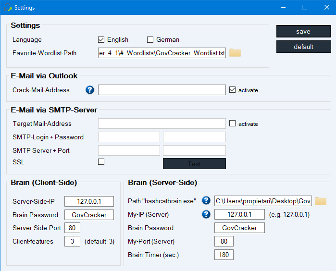Uncheck the English language checkbox
Image resolution: width=336 pixels, height=271 pixels.
click(101, 39)
